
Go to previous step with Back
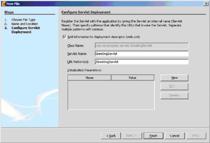coord(111,136)
